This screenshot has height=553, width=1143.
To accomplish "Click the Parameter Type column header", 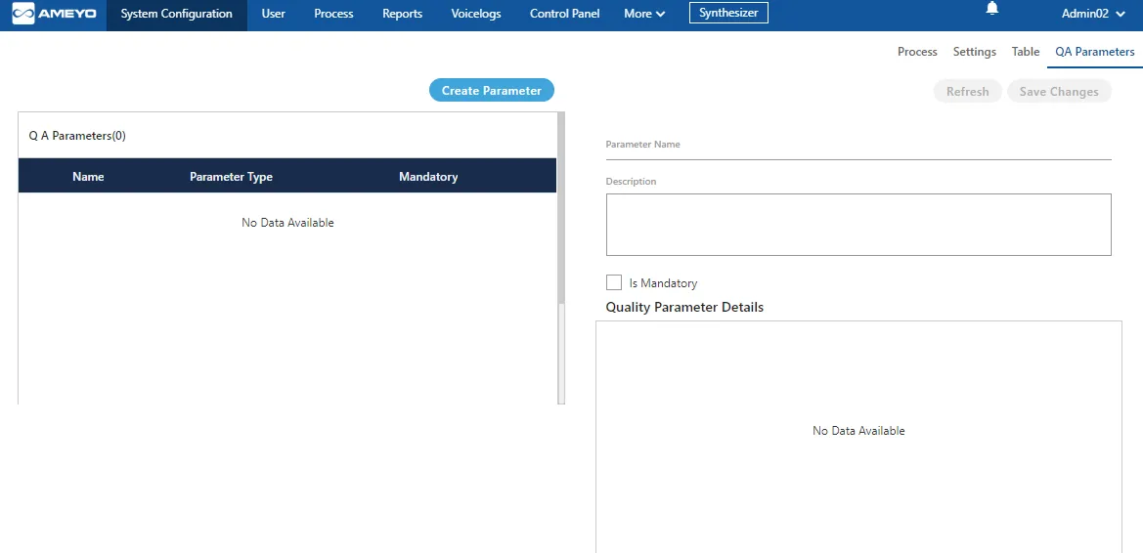I will click(x=231, y=177).
